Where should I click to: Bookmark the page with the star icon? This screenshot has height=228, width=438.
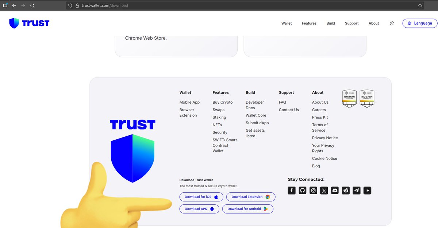pos(420,5)
